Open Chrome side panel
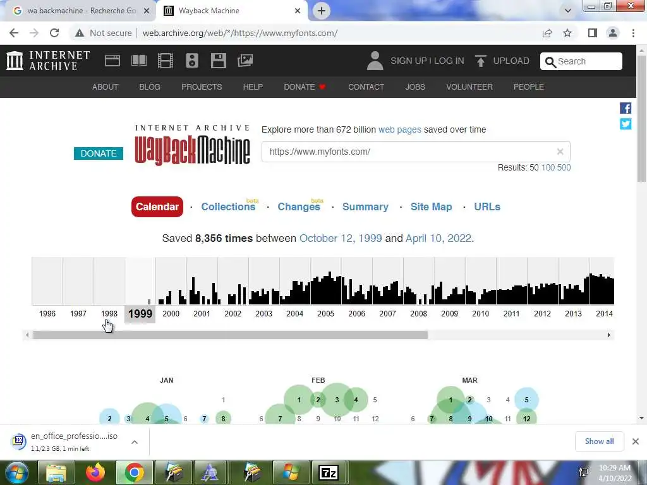This screenshot has height=485, width=647. coord(593,33)
